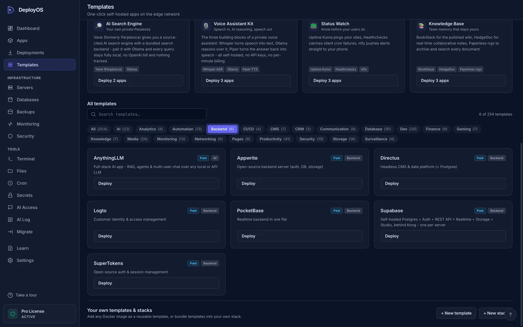
Task: Open the Learn sidebar item
Action: (40, 248)
